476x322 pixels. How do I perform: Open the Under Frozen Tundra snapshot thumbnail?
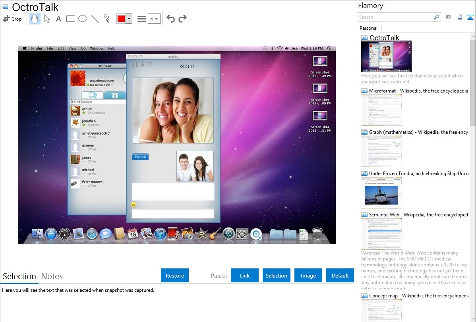[381, 193]
